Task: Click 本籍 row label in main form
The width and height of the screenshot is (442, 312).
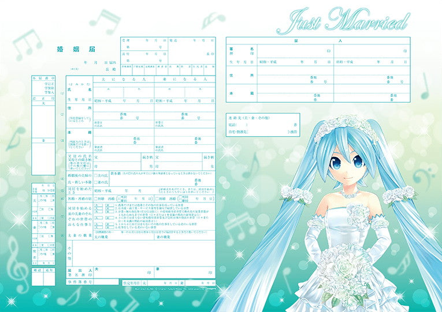Action: tap(80, 132)
